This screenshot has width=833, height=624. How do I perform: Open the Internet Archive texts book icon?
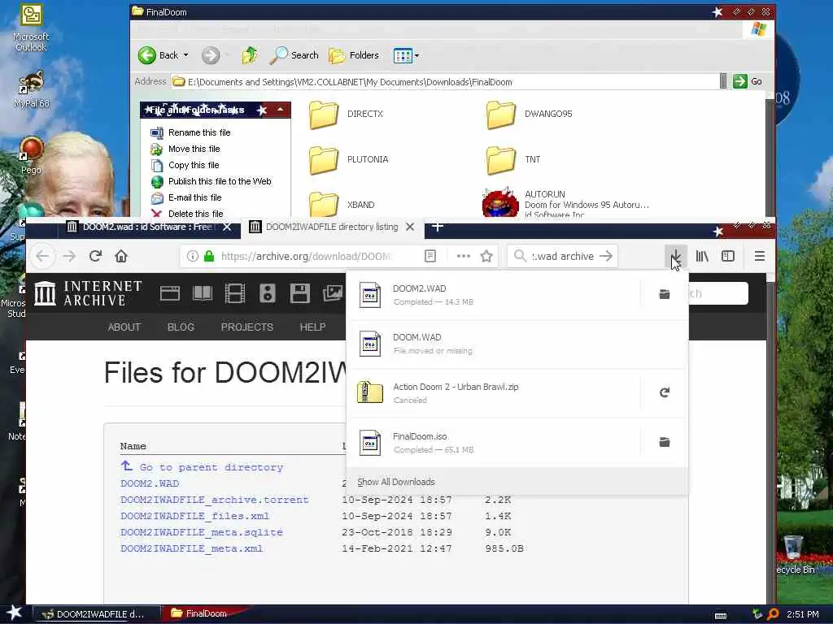pos(203,292)
